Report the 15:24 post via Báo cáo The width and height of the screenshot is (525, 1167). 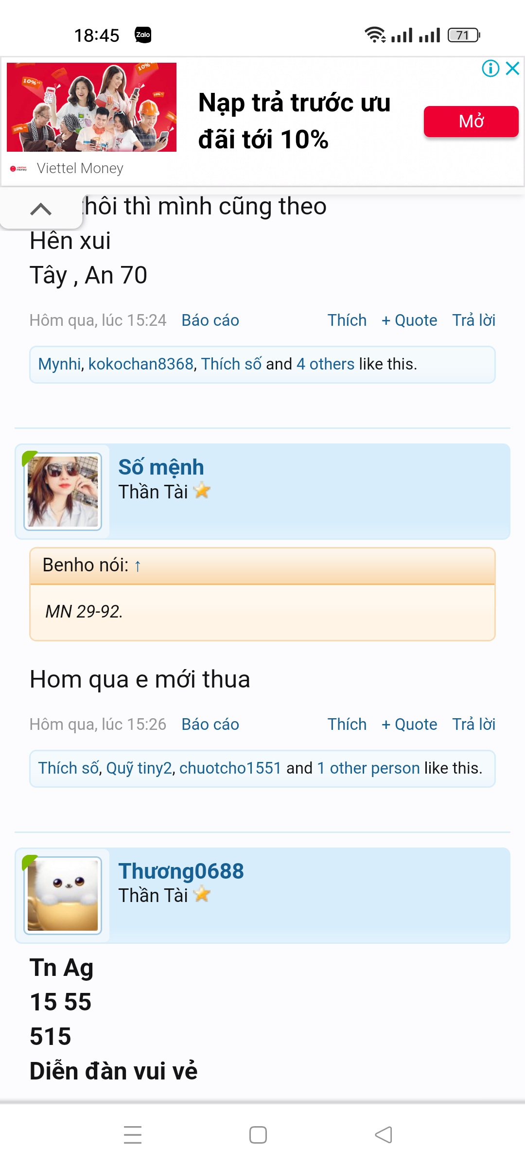(210, 320)
